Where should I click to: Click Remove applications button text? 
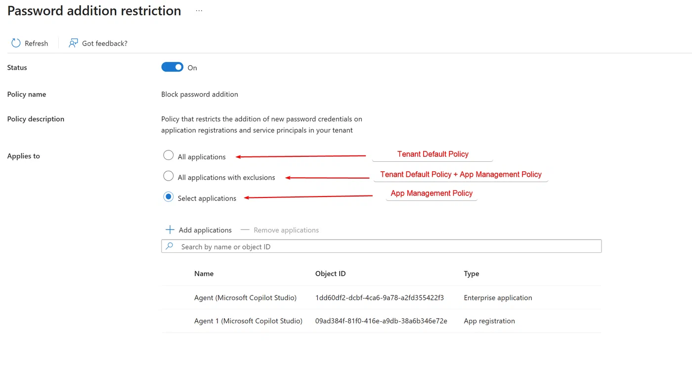[286, 230]
